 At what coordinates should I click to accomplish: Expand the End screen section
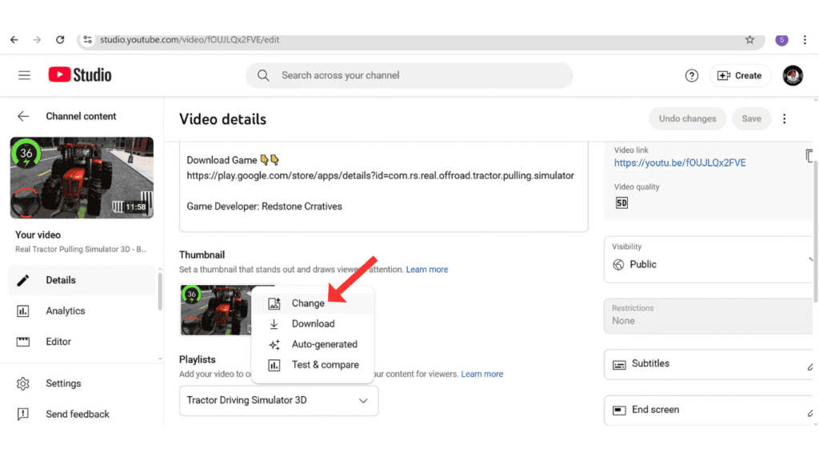coord(709,409)
